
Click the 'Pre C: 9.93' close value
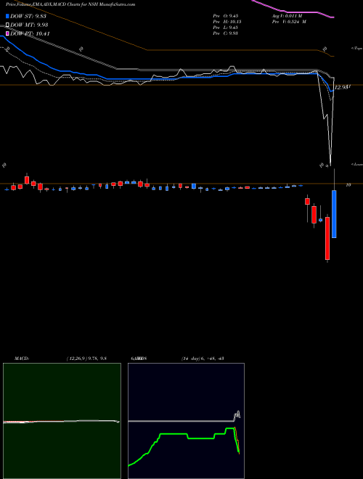pyautogui.click(x=226, y=33)
